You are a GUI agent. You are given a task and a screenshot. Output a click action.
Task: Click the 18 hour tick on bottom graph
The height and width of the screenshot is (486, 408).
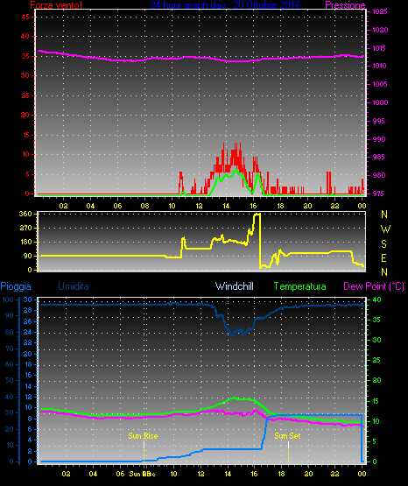(281, 474)
